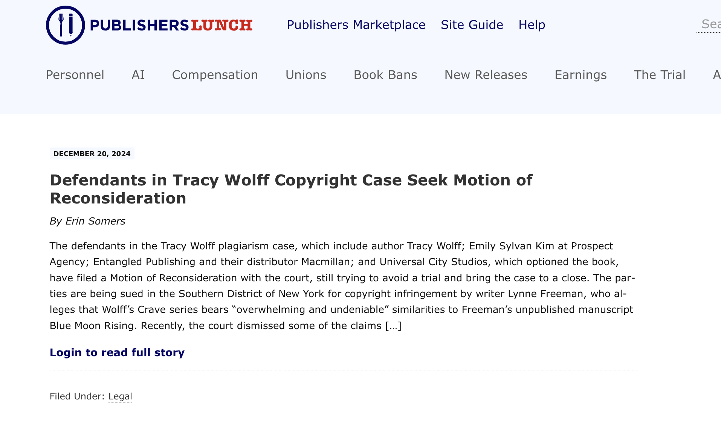This screenshot has height=422, width=721.
Task: Click the article excerpt paragraph
Action: (341, 285)
